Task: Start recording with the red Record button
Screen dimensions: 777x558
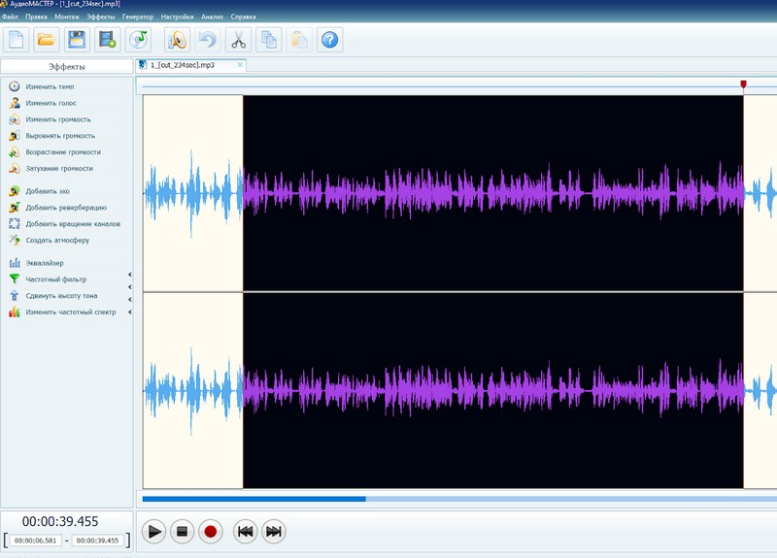Action: (211, 531)
